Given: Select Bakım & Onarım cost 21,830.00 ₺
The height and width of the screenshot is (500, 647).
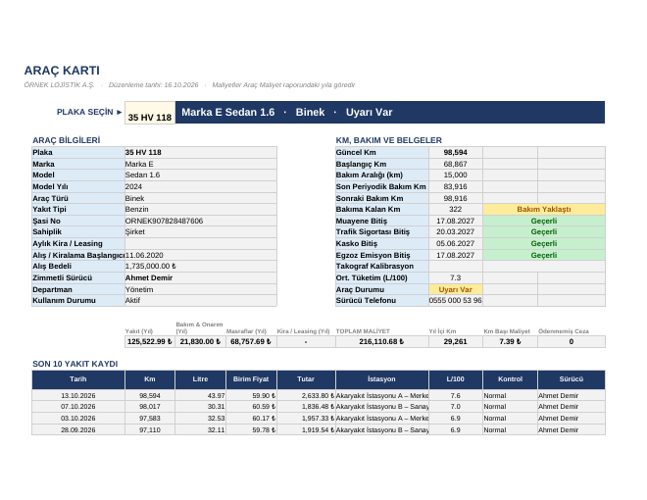Looking at the screenshot, I should (x=201, y=341).
